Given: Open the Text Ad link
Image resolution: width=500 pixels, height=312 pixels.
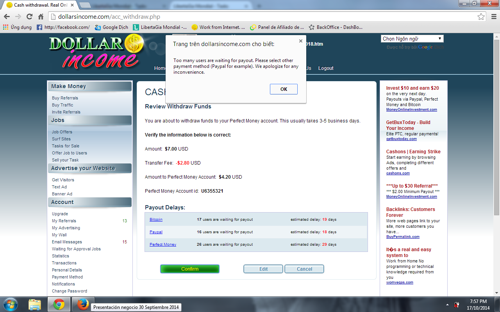Looking at the screenshot, I should pyautogui.click(x=59, y=187).
